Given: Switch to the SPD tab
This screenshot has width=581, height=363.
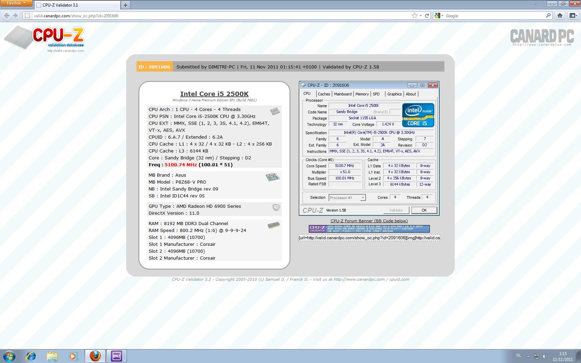Looking at the screenshot, I should click(376, 94).
